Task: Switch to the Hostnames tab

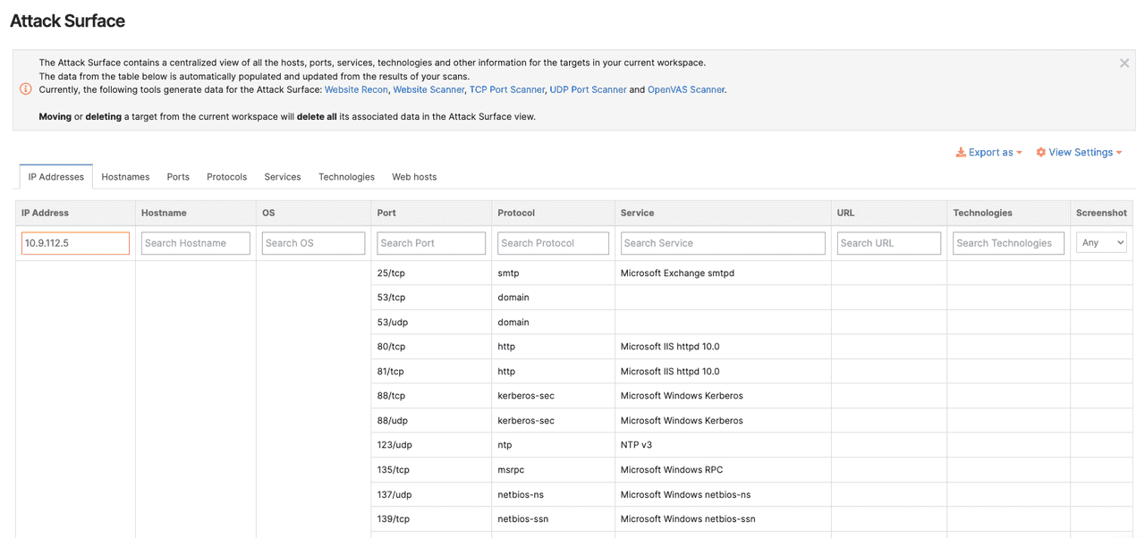Action: 125,177
